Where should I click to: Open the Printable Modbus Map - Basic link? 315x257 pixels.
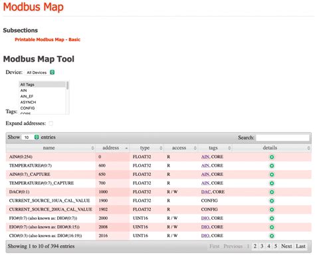click(47, 40)
